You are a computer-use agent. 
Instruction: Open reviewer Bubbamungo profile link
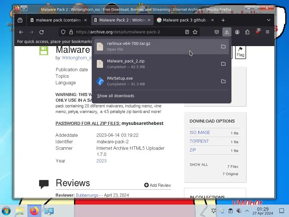tap(87, 195)
